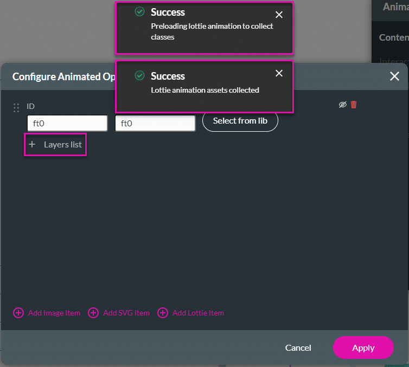This screenshot has height=367, width=409.
Task: Toggle visibility of the ft0 item
Action: point(342,105)
